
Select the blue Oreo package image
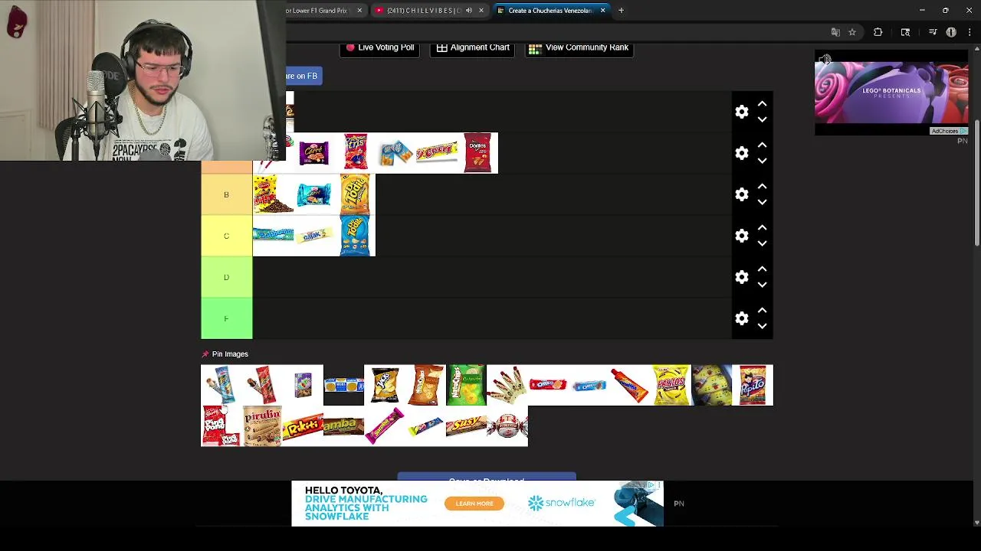point(589,385)
